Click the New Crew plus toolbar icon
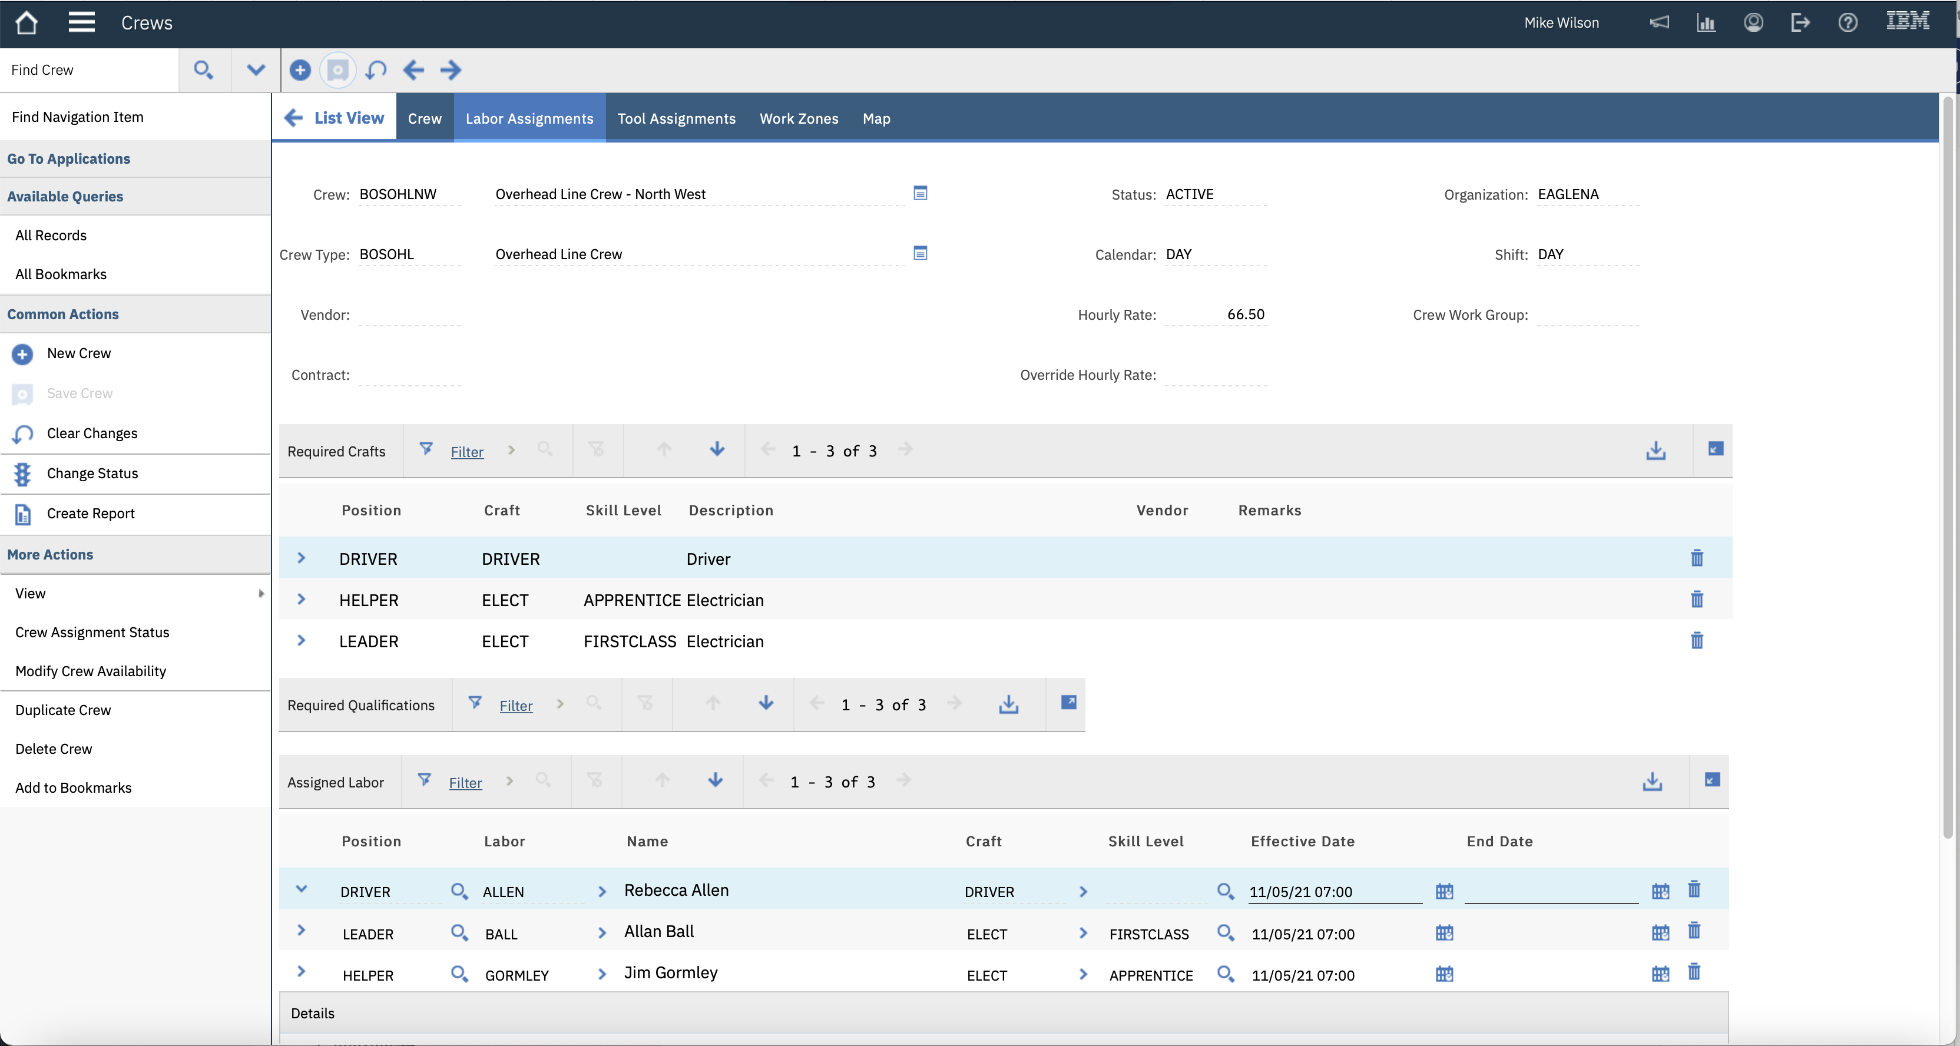Screen dimensions: 1960x1046 [x=300, y=70]
